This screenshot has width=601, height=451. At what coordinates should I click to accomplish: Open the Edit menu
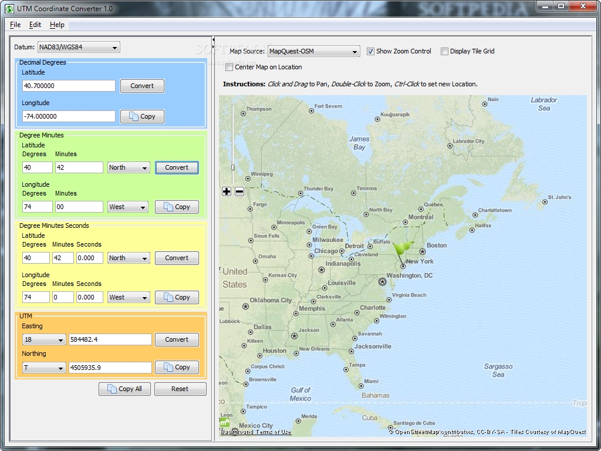click(x=35, y=25)
